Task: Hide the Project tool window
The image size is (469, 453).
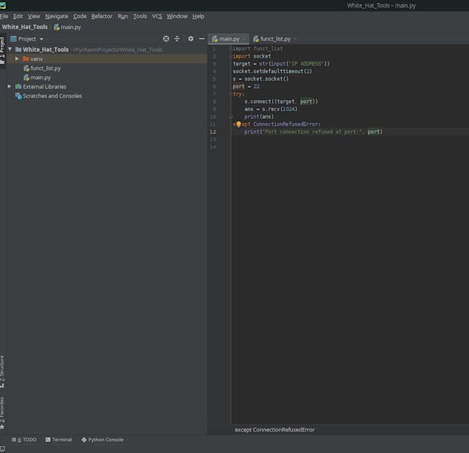Action: click(x=201, y=39)
